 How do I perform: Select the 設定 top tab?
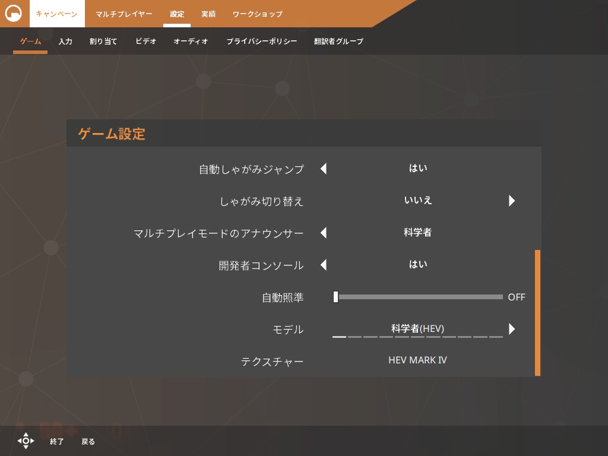point(177,14)
